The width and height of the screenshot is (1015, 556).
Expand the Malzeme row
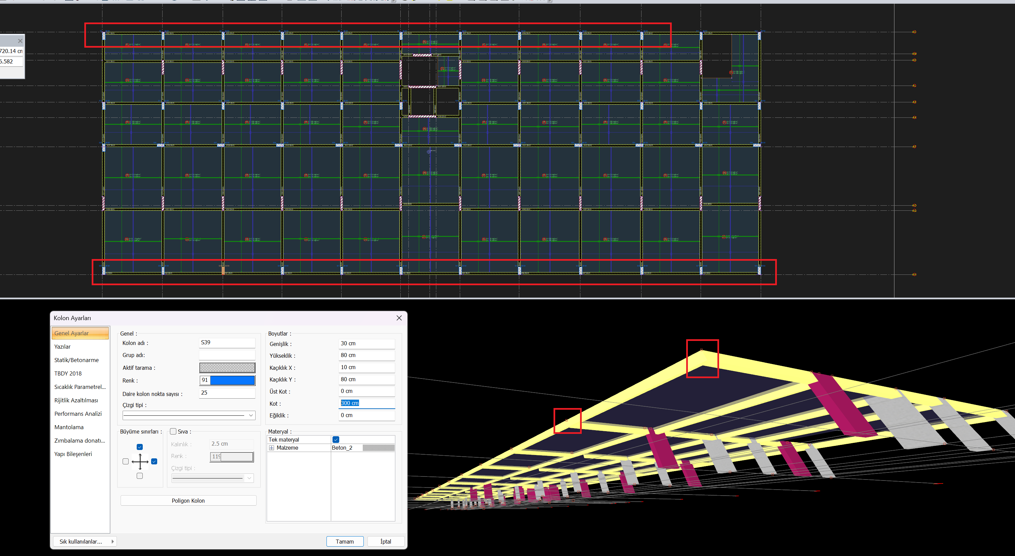271,448
